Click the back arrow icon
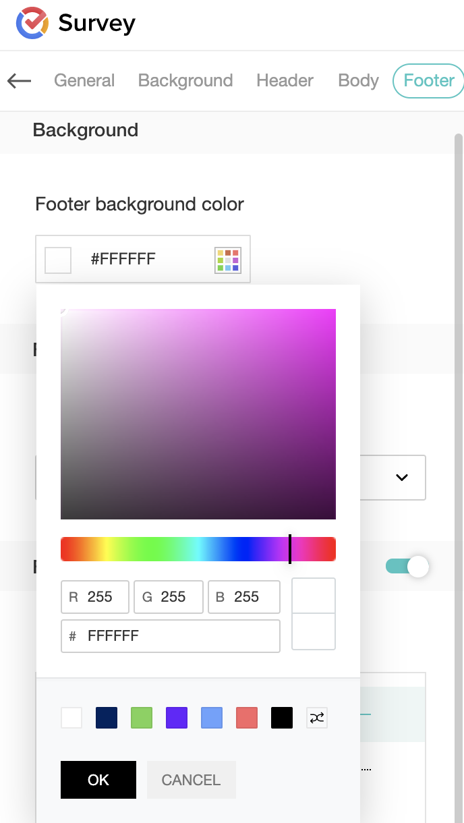The height and width of the screenshot is (823, 464). click(20, 81)
